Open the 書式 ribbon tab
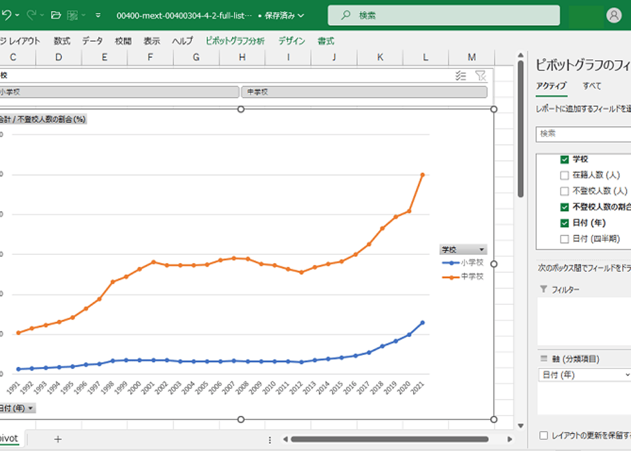Image resolution: width=631 pixels, height=451 pixels. tap(326, 41)
